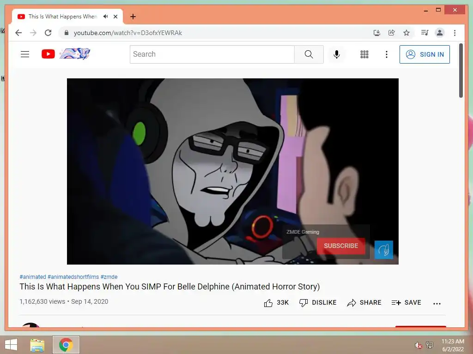Viewport: 473px width, 354px height.
Task: Click the network tray icon
Action: pos(430,345)
